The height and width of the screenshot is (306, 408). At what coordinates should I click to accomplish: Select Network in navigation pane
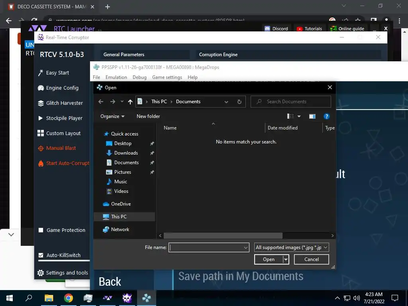(120, 229)
